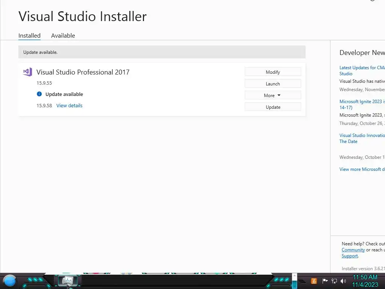Open Latest Updates for CMake news link
Screen dimensions: 385x289
[x=362, y=70]
